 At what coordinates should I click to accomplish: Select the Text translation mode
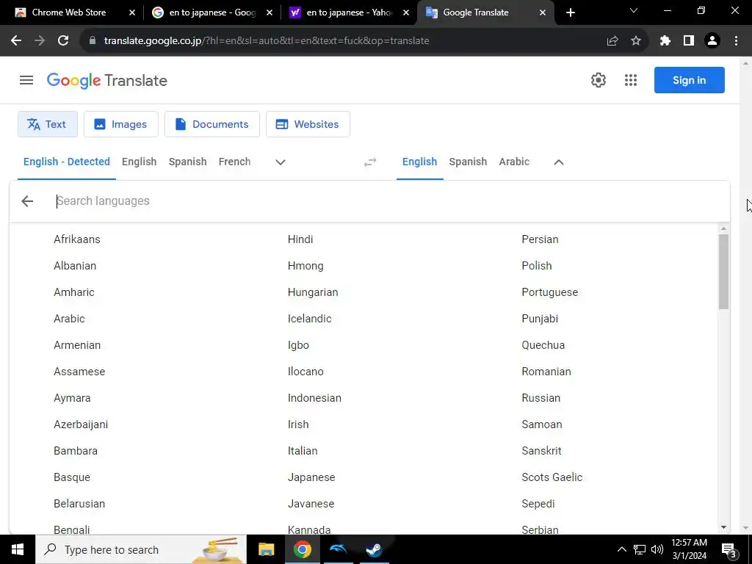(48, 124)
